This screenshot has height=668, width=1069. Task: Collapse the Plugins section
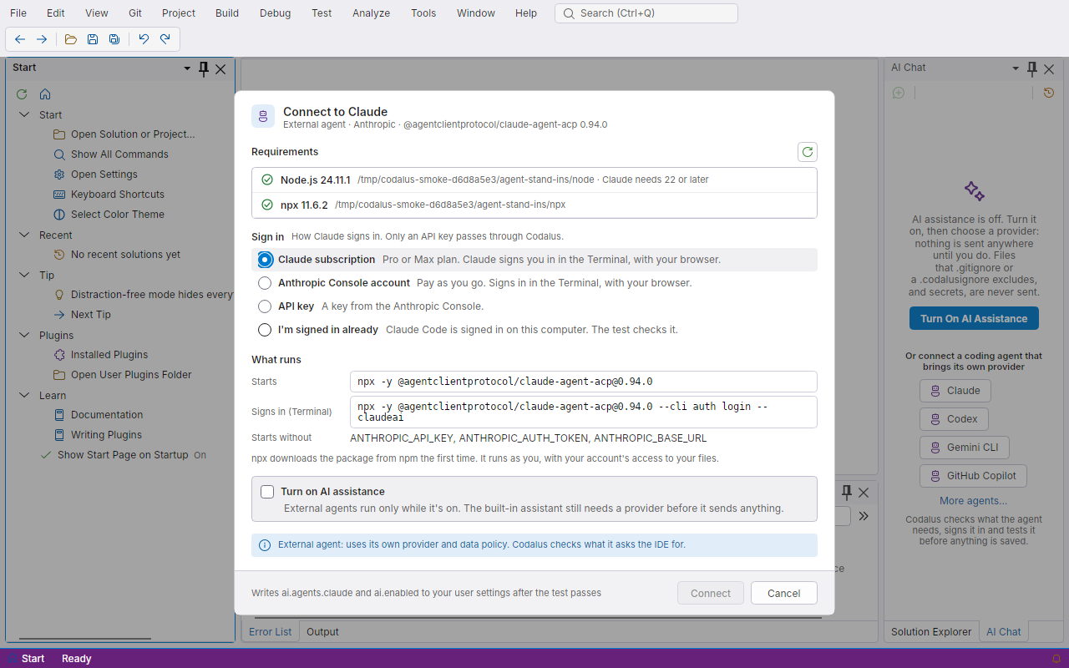click(x=24, y=335)
